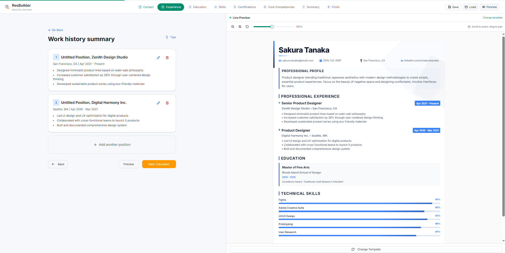Click the edit pencil for Zenith Design Studio
505x253 pixels.
click(x=158, y=58)
